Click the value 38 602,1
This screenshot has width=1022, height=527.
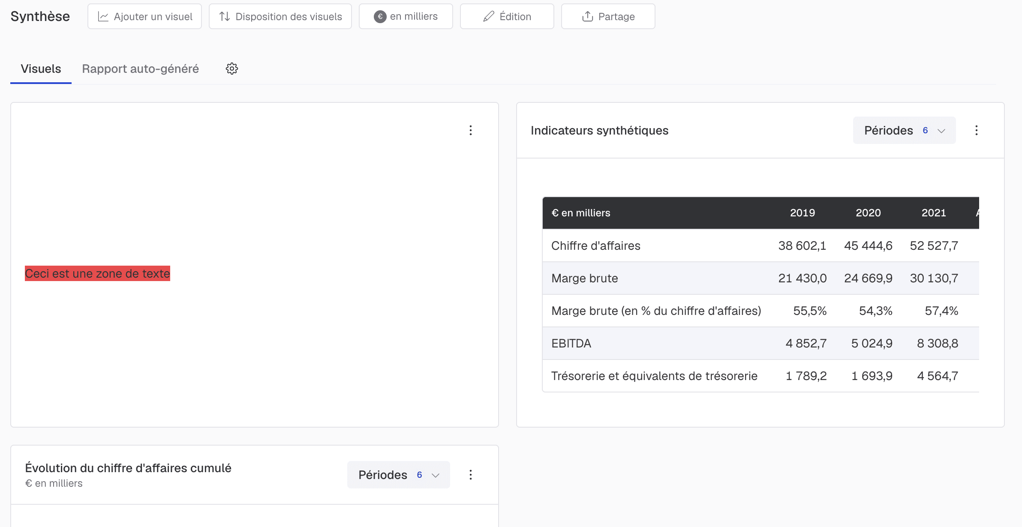[802, 246]
